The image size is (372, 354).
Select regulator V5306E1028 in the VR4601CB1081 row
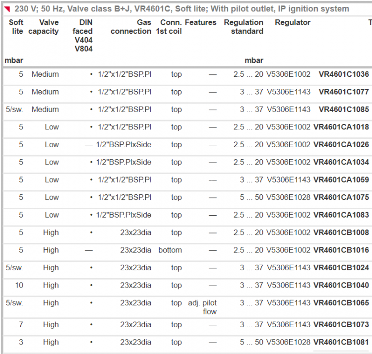[288, 342]
